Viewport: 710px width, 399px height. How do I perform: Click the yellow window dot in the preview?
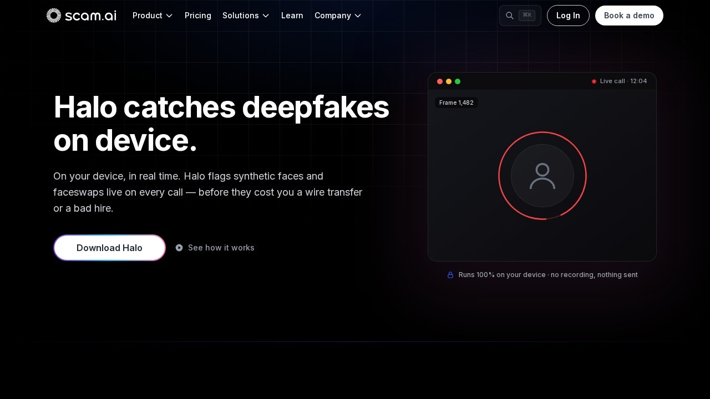coord(449,81)
